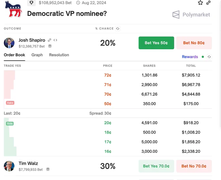The image size is (221, 180).
Task: Click gift icon under Josh Shapiro
Action: pos(50,46)
